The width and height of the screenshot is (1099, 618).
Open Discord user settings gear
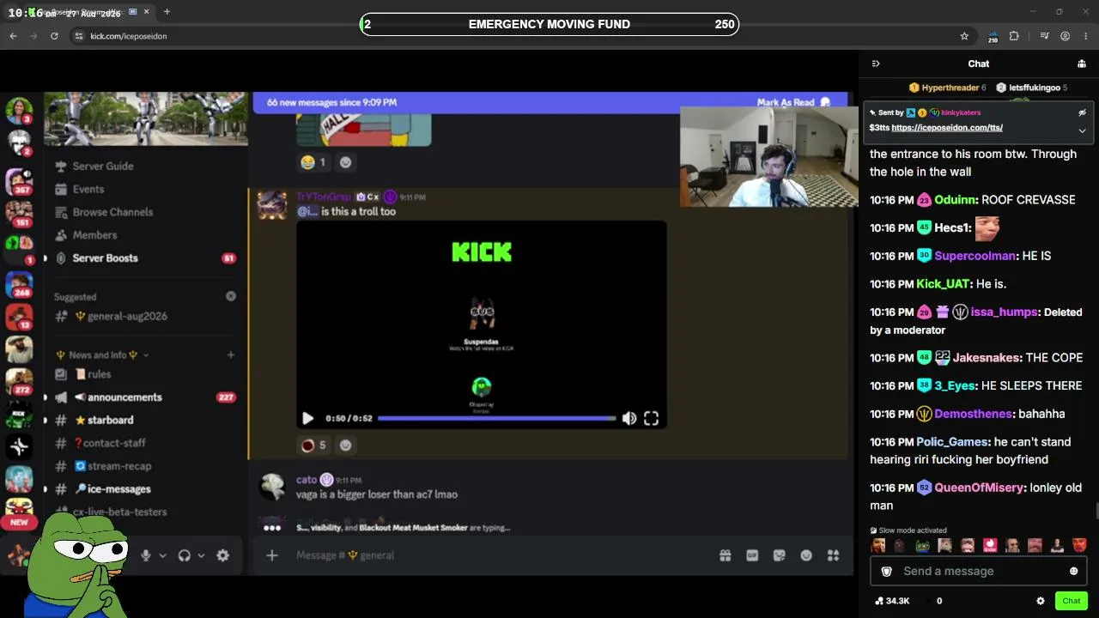[x=223, y=555]
